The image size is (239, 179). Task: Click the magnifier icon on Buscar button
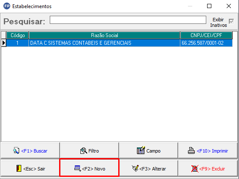(16, 150)
